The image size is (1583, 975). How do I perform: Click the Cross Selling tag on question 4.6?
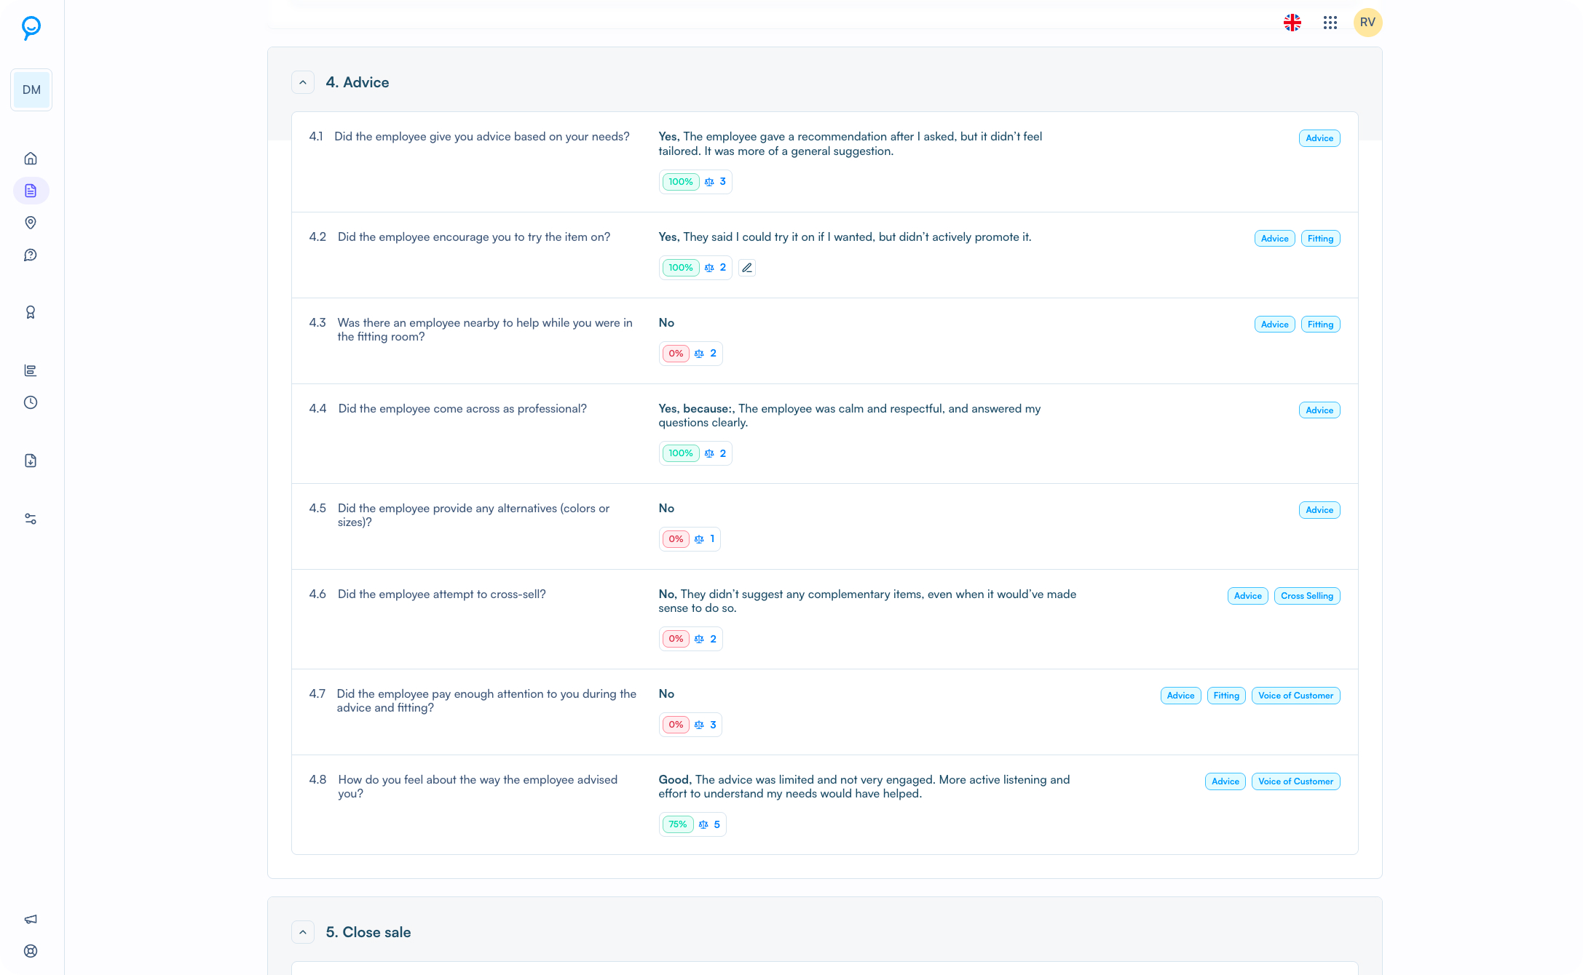pos(1307,596)
